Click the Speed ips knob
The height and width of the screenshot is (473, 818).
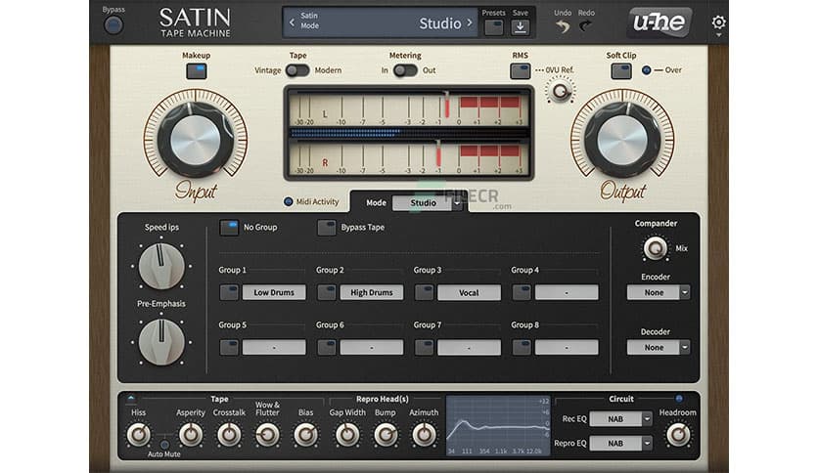[x=161, y=266]
